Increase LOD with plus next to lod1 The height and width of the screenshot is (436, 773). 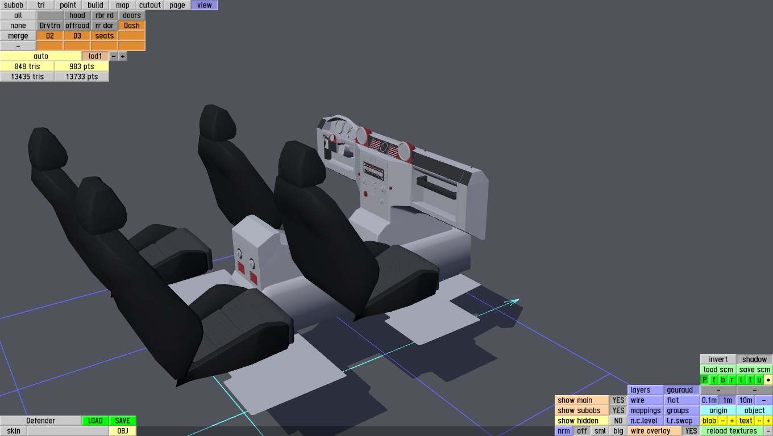click(123, 56)
